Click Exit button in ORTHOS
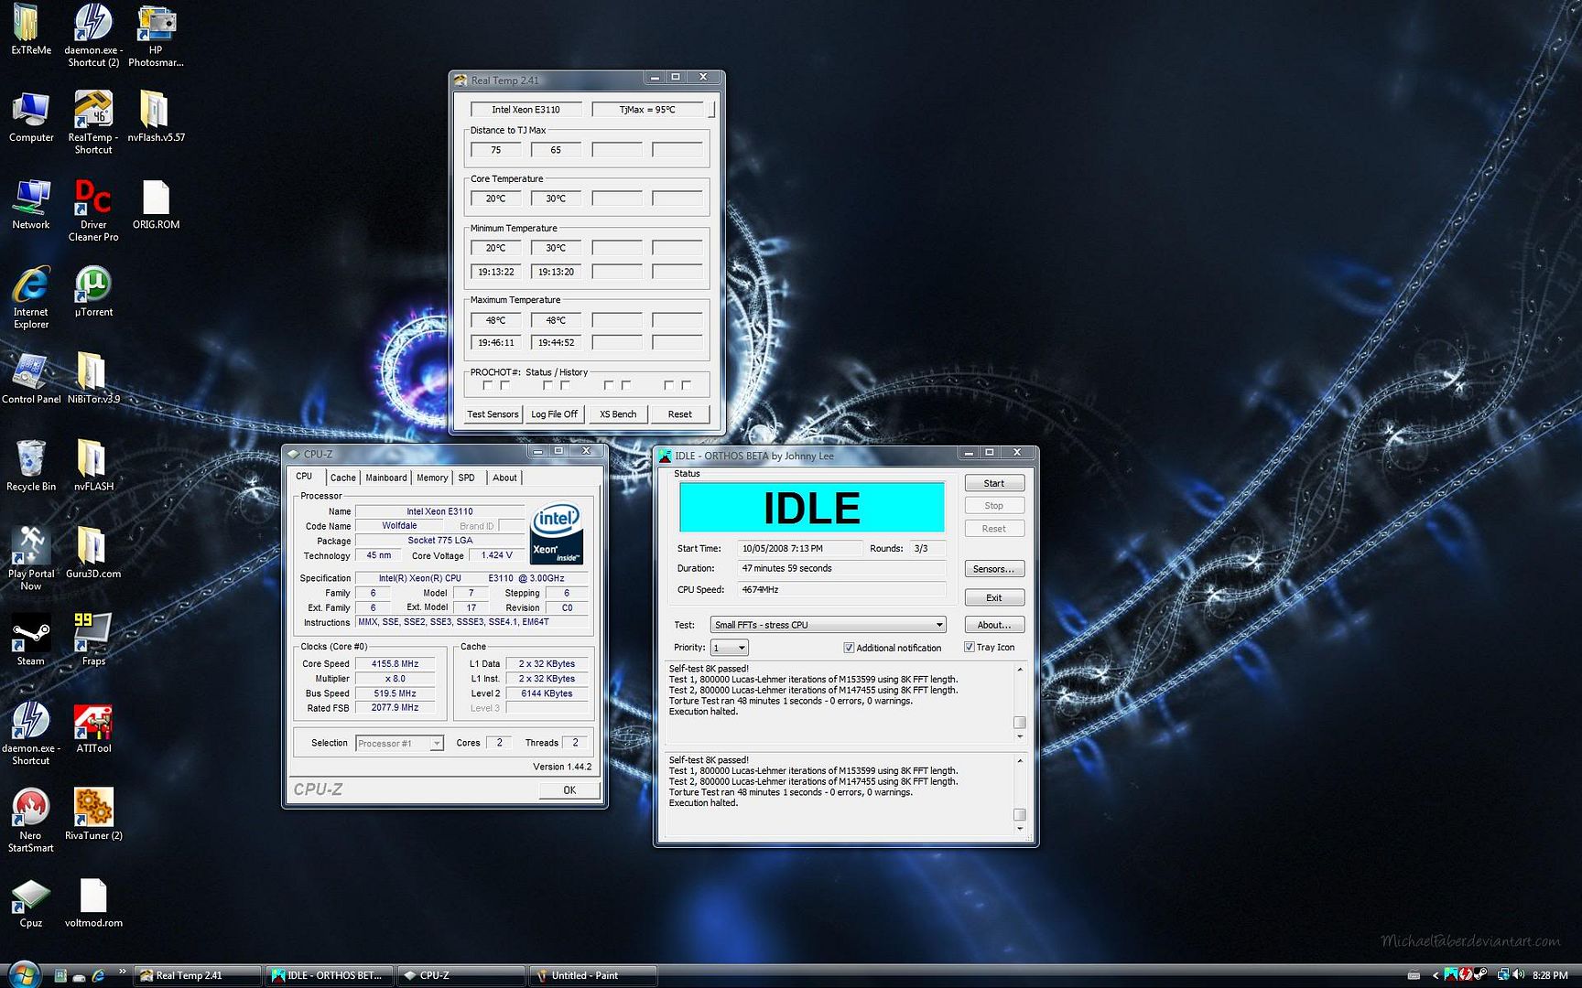Image resolution: width=1582 pixels, height=988 pixels. coord(993,597)
